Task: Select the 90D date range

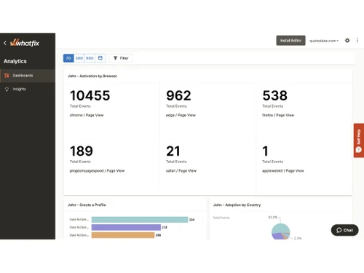Action: pos(90,58)
